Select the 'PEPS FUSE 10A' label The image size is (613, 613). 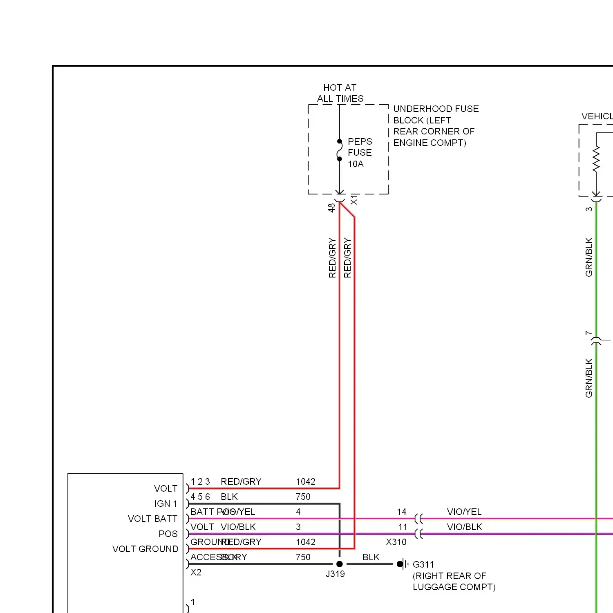pyautogui.click(x=360, y=153)
